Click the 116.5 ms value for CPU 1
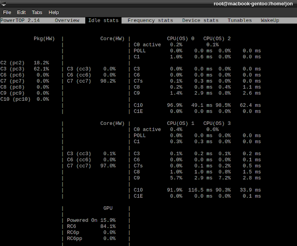 200,190
